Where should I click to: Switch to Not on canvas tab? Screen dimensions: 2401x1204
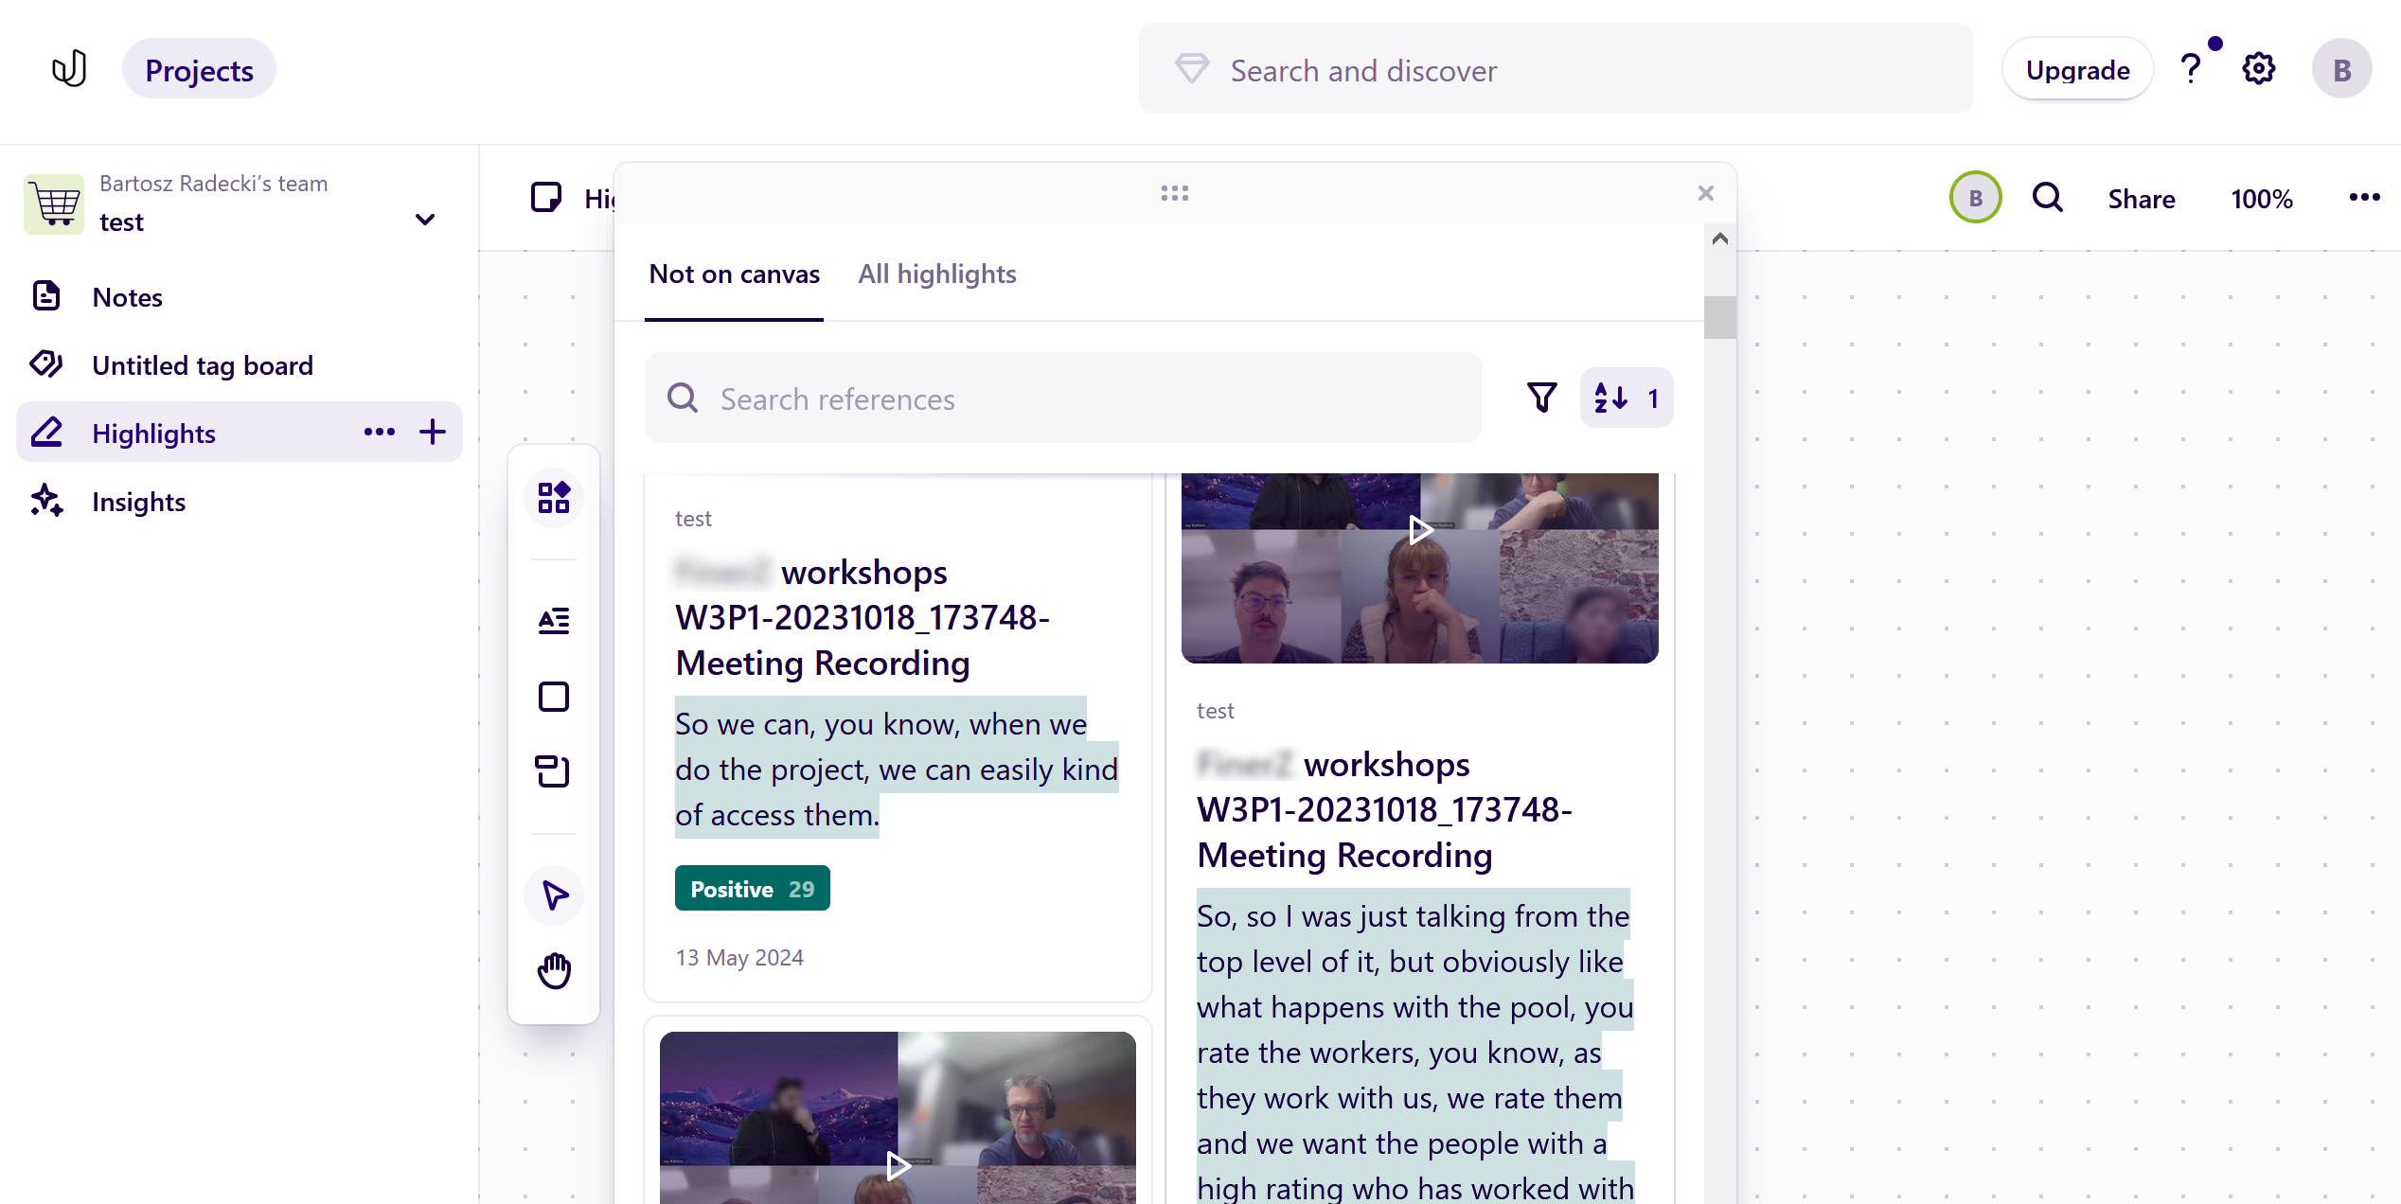(x=734, y=274)
